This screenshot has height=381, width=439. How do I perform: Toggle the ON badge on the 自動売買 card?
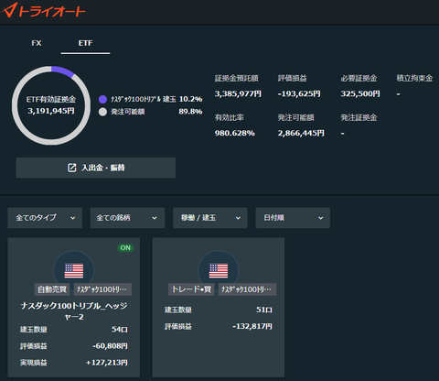[125, 247]
